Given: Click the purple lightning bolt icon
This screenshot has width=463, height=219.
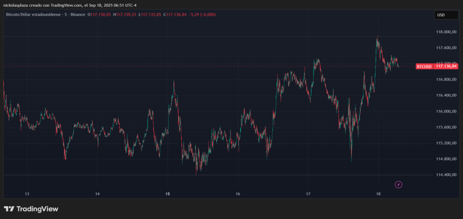Looking at the screenshot, I should [398, 184].
